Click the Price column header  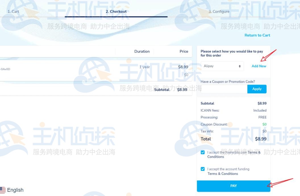coord(184,51)
